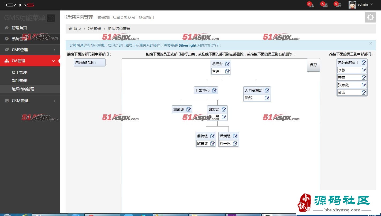Click the edit icon beside 郑然
381x216 pixels.
[267, 98]
